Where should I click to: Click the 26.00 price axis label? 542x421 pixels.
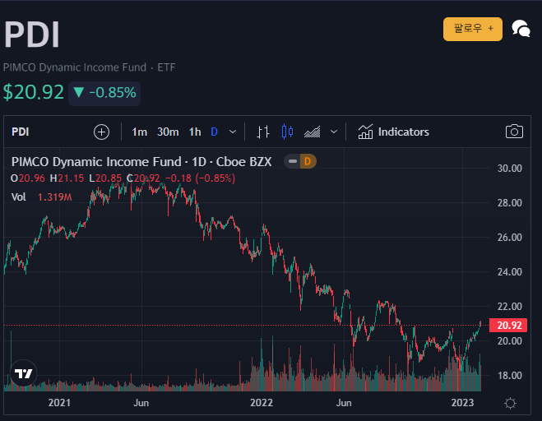pos(509,238)
